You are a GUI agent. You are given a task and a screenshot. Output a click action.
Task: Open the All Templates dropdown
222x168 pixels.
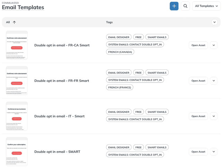click(206, 6)
